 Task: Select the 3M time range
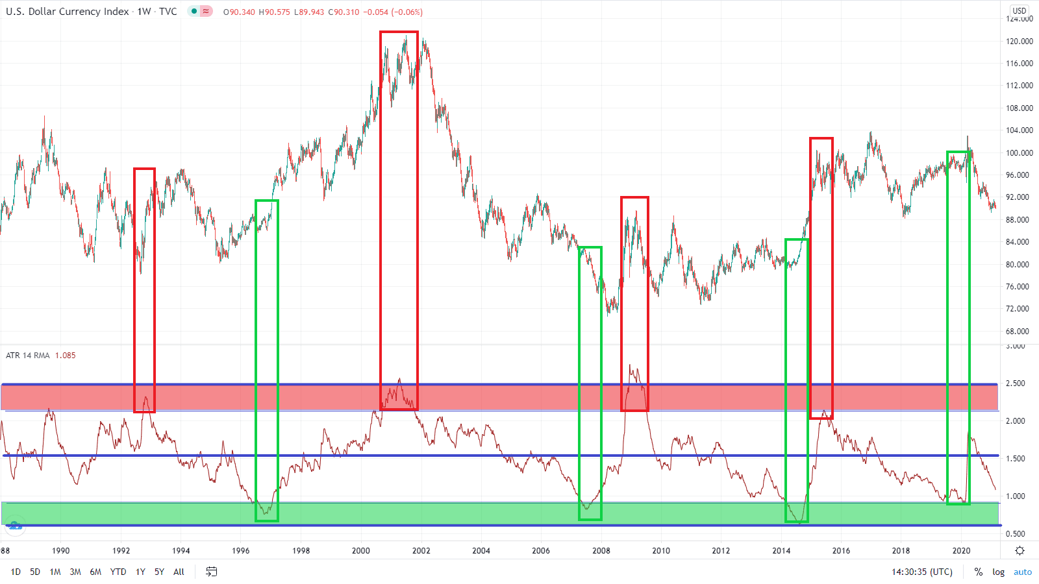(75, 572)
